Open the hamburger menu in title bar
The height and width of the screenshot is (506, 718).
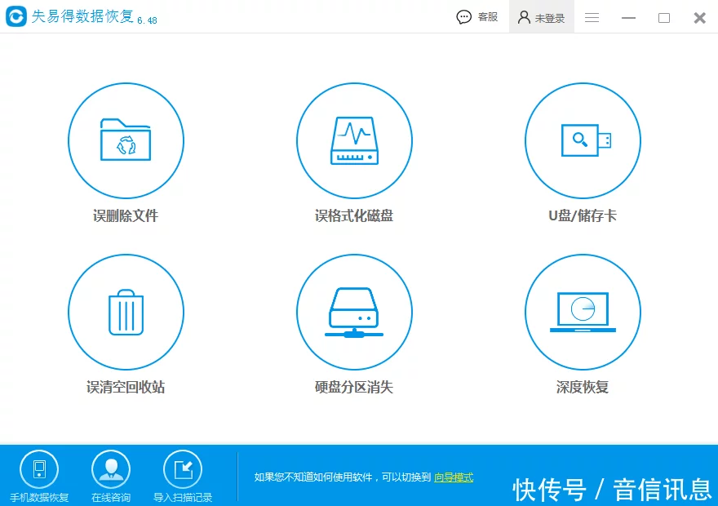click(592, 17)
